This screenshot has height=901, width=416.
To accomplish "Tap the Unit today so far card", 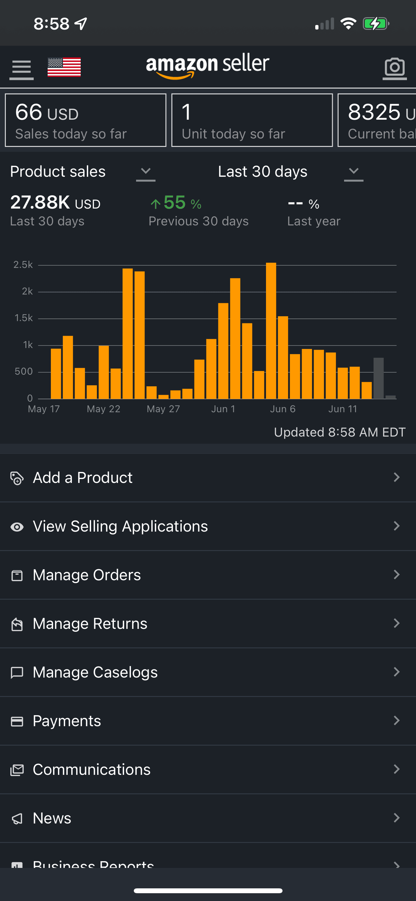I will coord(252,120).
